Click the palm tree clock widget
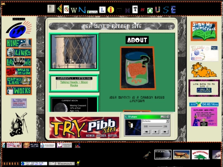 [x=204, y=104]
